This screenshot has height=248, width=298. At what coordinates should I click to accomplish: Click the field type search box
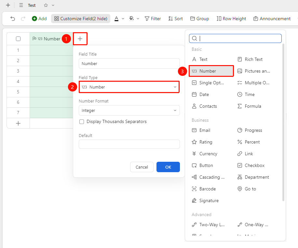tap(235, 38)
